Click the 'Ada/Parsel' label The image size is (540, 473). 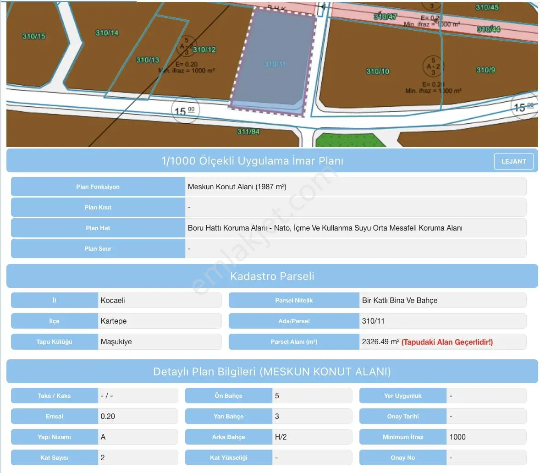pyautogui.click(x=294, y=321)
